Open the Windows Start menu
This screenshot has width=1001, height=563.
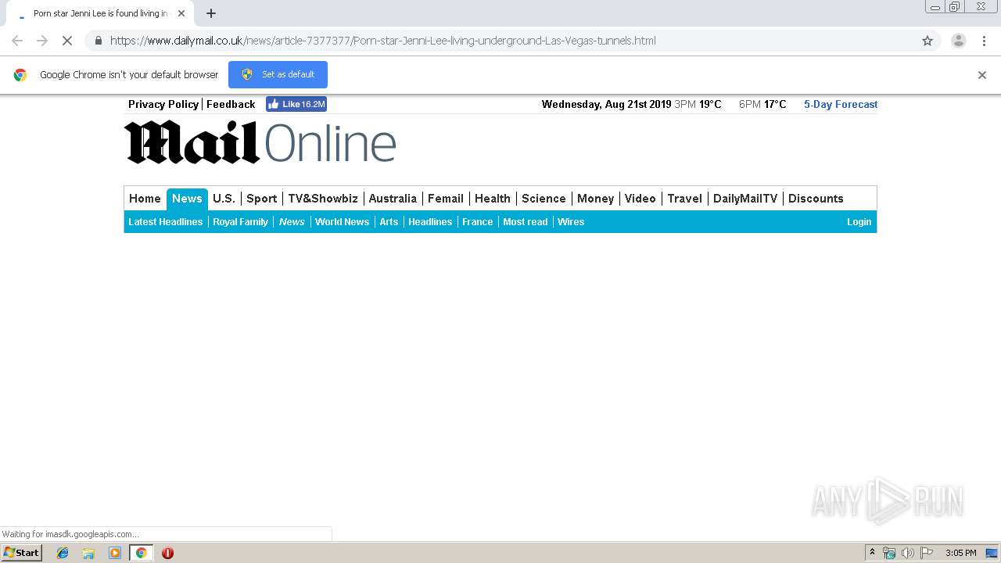22,553
